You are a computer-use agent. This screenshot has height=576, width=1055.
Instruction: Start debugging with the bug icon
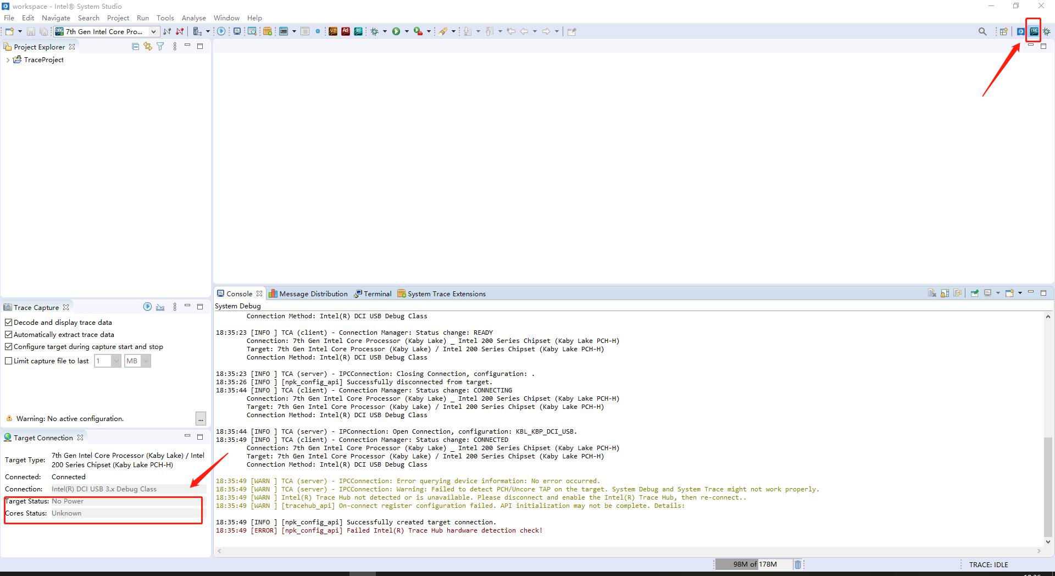[375, 31]
